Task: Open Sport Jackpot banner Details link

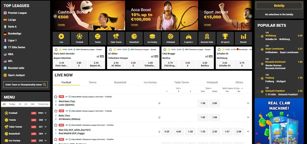Action: [207, 25]
